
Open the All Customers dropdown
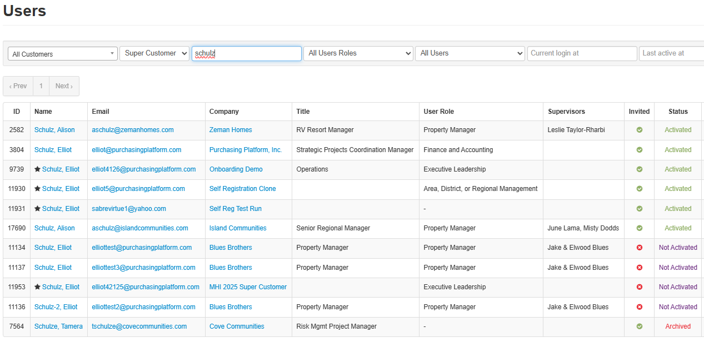(63, 54)
